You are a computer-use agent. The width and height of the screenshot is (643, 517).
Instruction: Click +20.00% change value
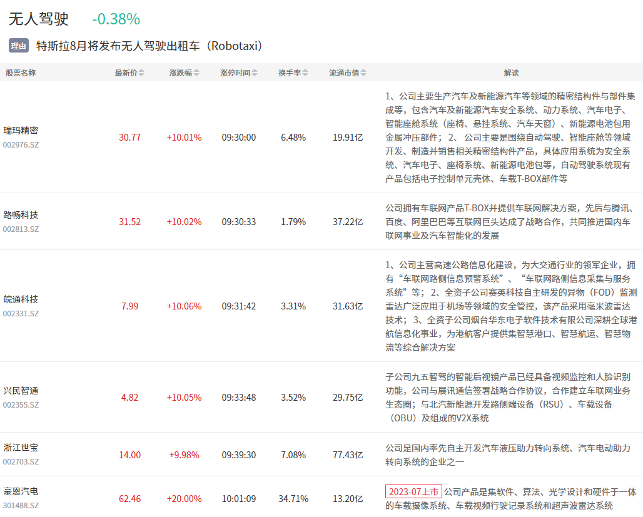pyautogui.click(x=184, y=499)
